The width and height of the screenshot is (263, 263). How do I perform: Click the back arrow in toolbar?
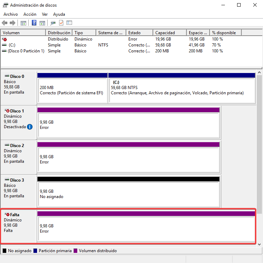(x=5, y=23)
